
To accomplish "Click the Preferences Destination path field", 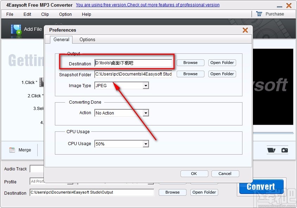I will pos(133,63).
